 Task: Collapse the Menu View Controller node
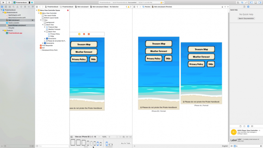38,13
